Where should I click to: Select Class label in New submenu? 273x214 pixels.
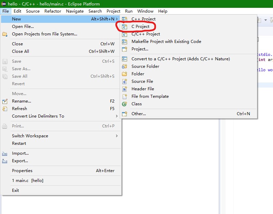137,104
